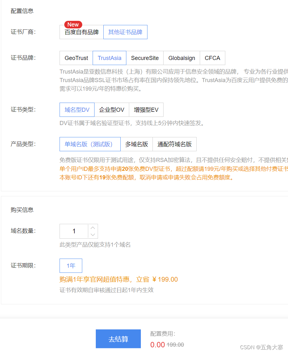Viewport: 288px width, 353px height.
Task: Select 企业型OV certificate type
Action: coord(112,110)
